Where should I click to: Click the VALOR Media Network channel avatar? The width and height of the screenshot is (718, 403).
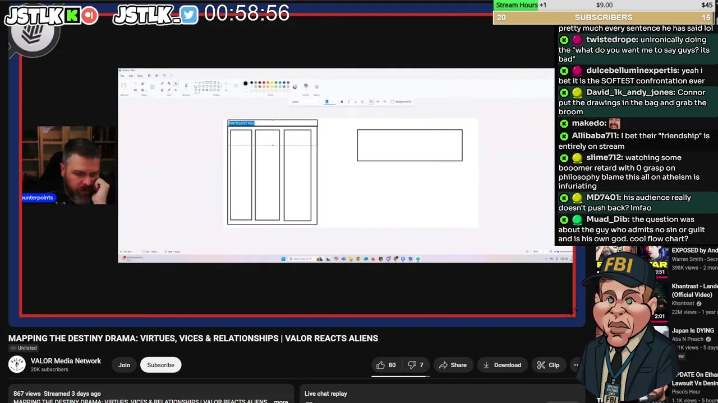(17, 364)
